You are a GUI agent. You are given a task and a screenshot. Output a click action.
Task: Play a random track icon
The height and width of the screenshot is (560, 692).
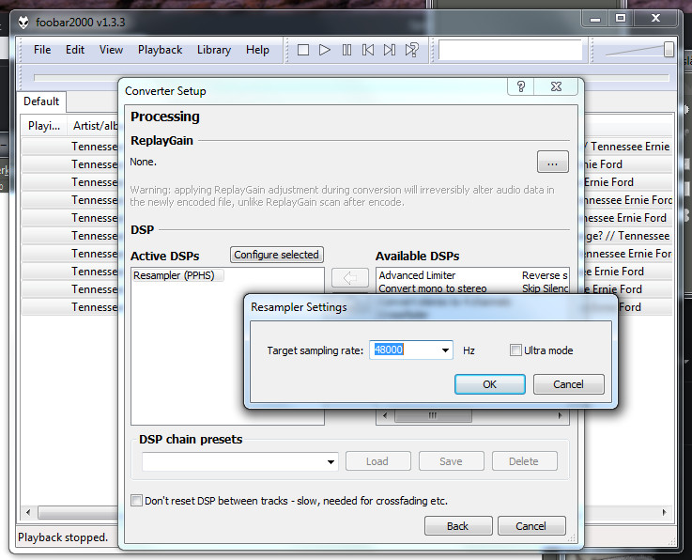(411, 50)
